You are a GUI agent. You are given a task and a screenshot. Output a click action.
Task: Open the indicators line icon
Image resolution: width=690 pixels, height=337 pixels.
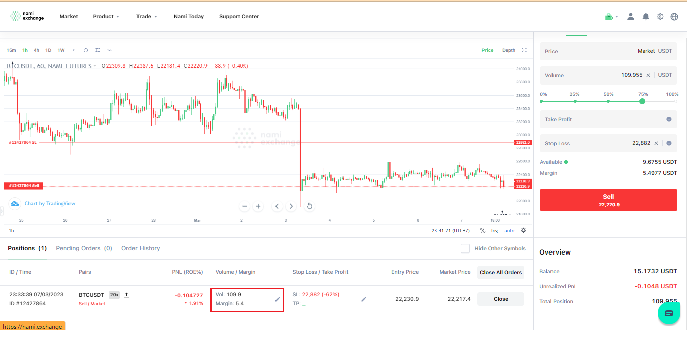[x=110, y=50]
